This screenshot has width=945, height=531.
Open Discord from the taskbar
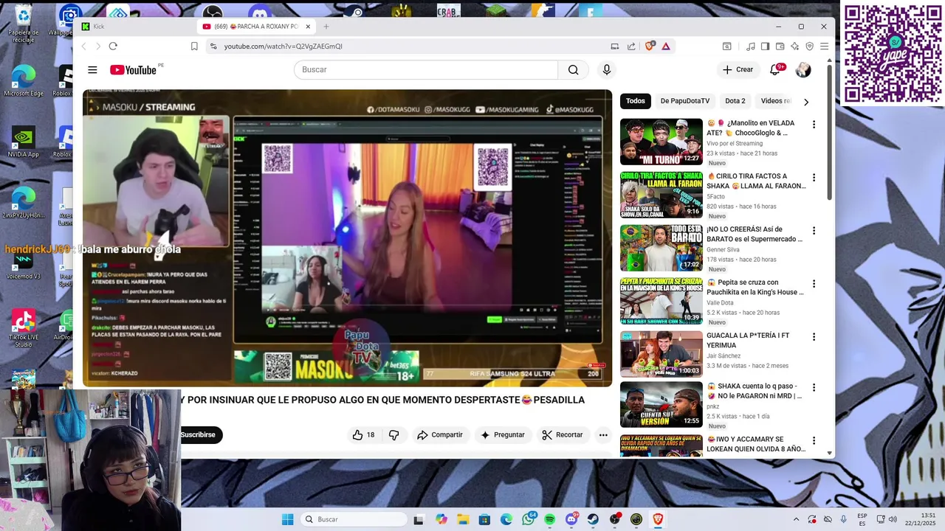[571, 519]
